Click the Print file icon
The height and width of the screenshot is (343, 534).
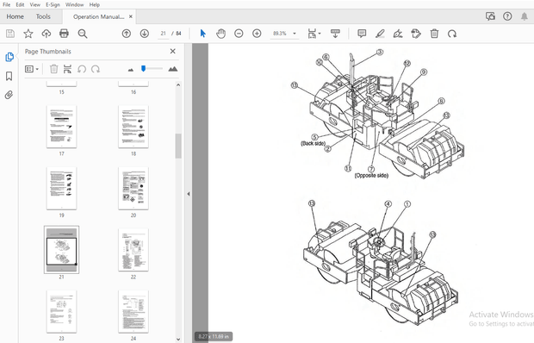pos(64,34)
